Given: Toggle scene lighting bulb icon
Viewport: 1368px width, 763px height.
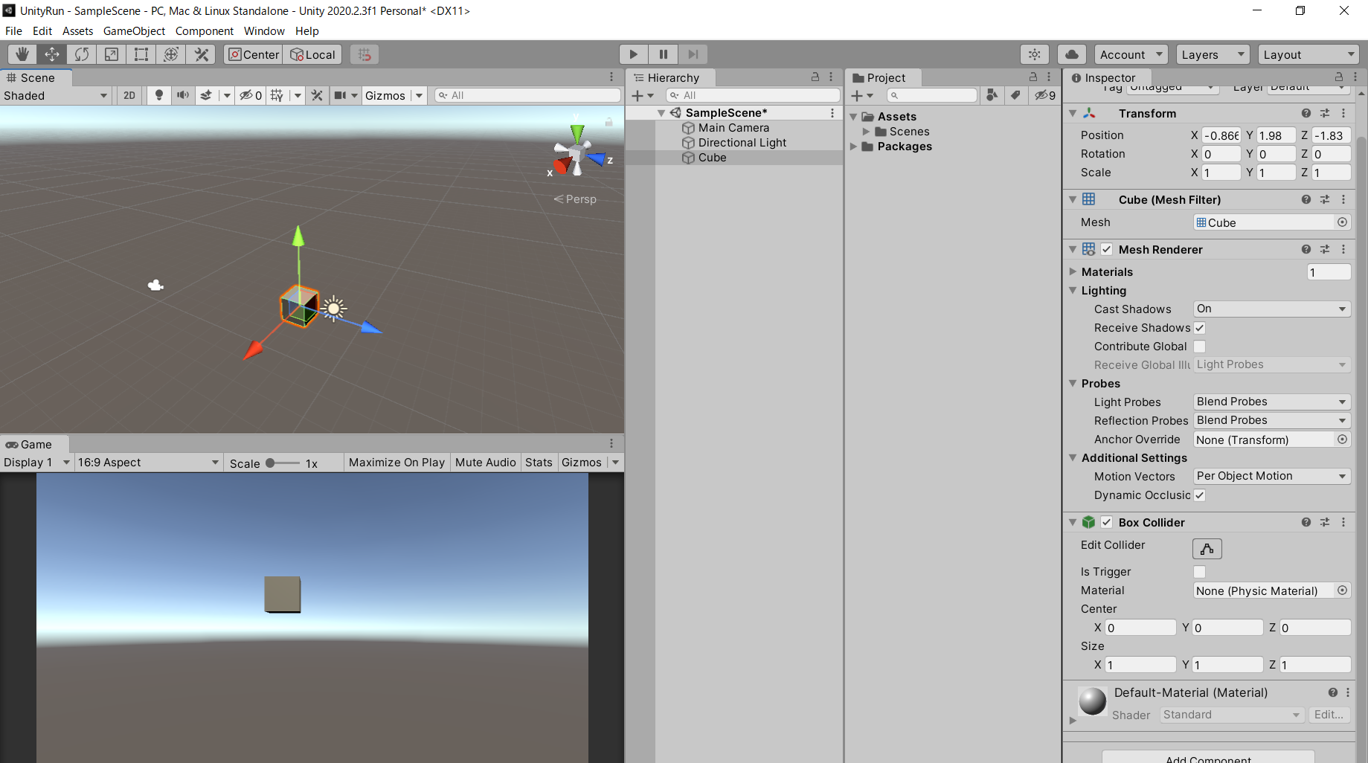Looking at the screenshot, I should pyautogui.click(x=159, y=95).
